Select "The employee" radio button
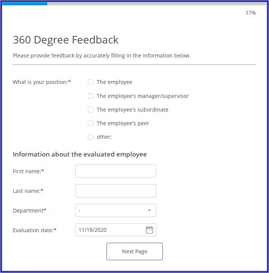Screen dimensions: 269x273 coord(91,82)
